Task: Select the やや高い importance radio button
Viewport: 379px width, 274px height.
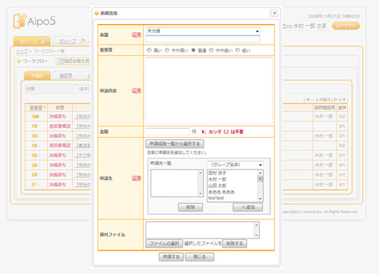Action: coord(167,50)
